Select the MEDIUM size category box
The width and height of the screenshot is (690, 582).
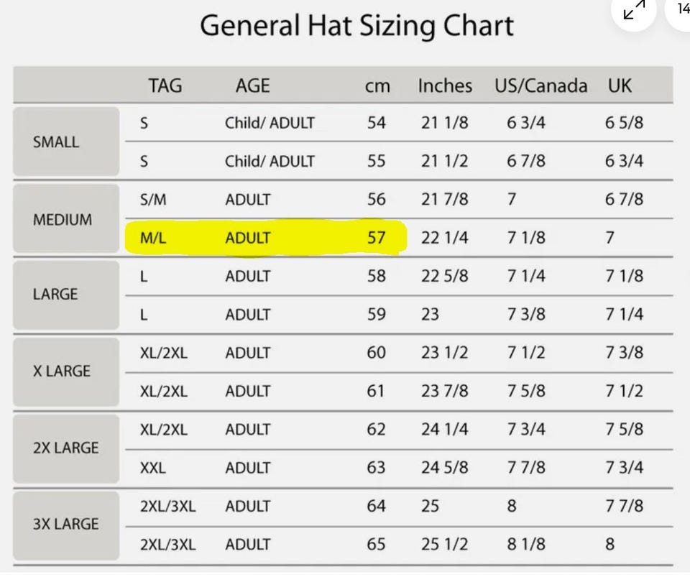pyautogui.click(x=66, y=219)
